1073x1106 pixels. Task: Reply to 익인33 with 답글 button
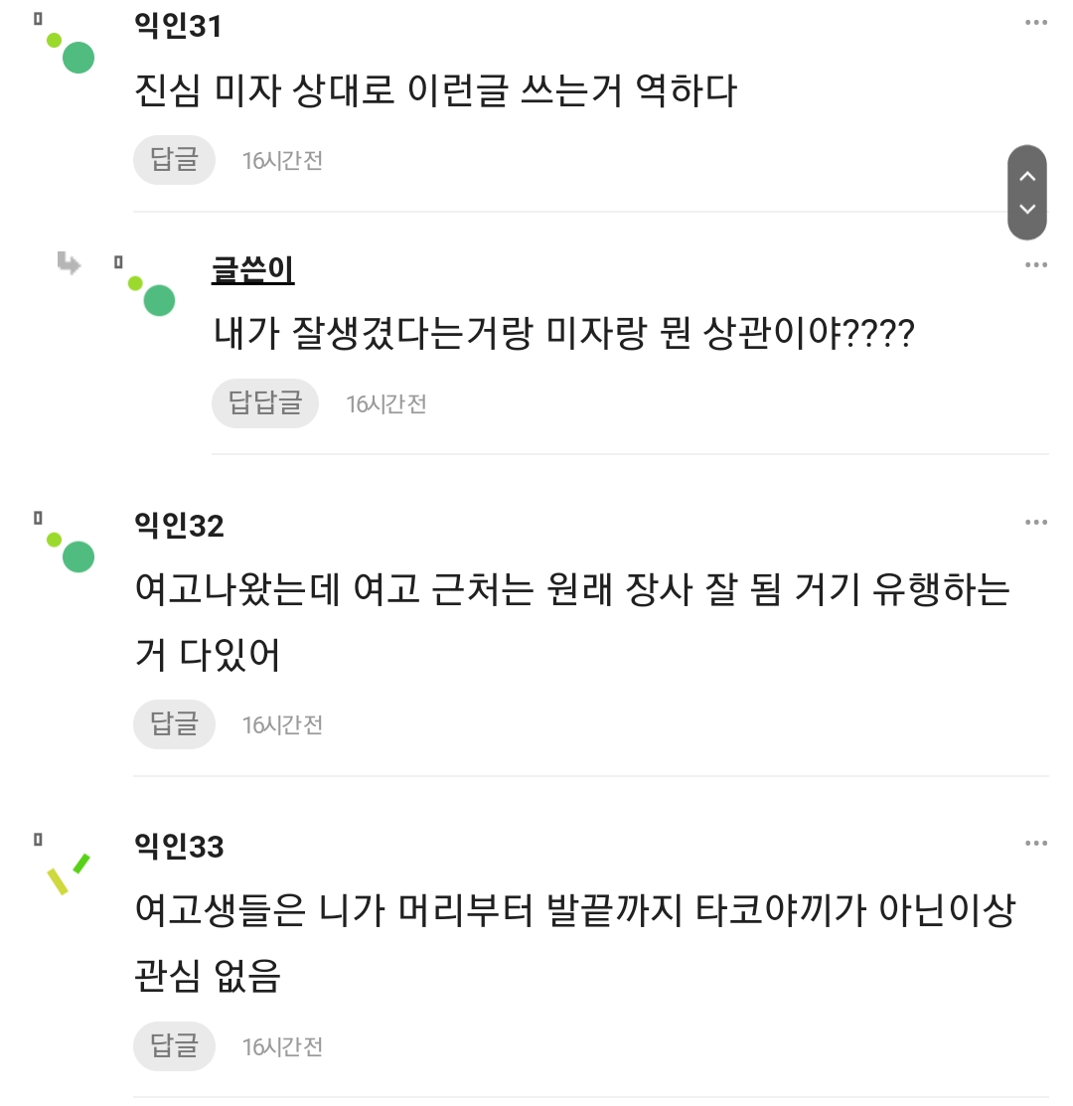click(x=174, y=1046)
